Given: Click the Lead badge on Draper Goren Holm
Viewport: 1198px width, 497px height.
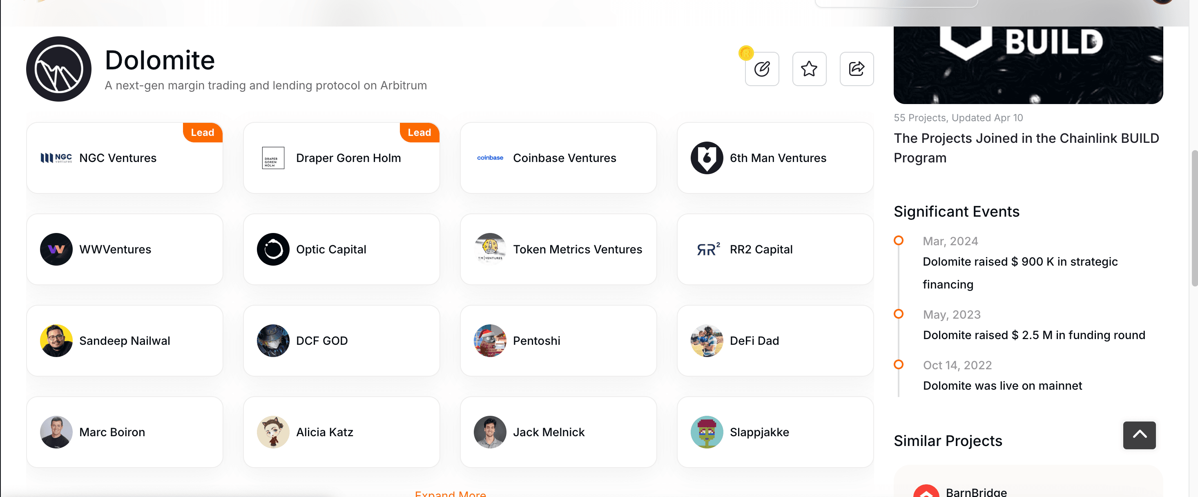Looking at the screenshot, I should click(419, 132).
